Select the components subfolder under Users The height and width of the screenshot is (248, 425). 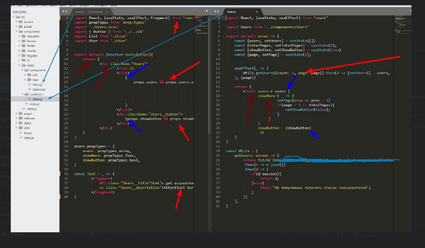point(38,70)
